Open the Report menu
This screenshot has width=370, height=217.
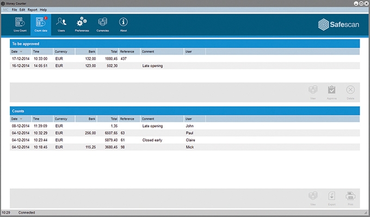point(32,10)
